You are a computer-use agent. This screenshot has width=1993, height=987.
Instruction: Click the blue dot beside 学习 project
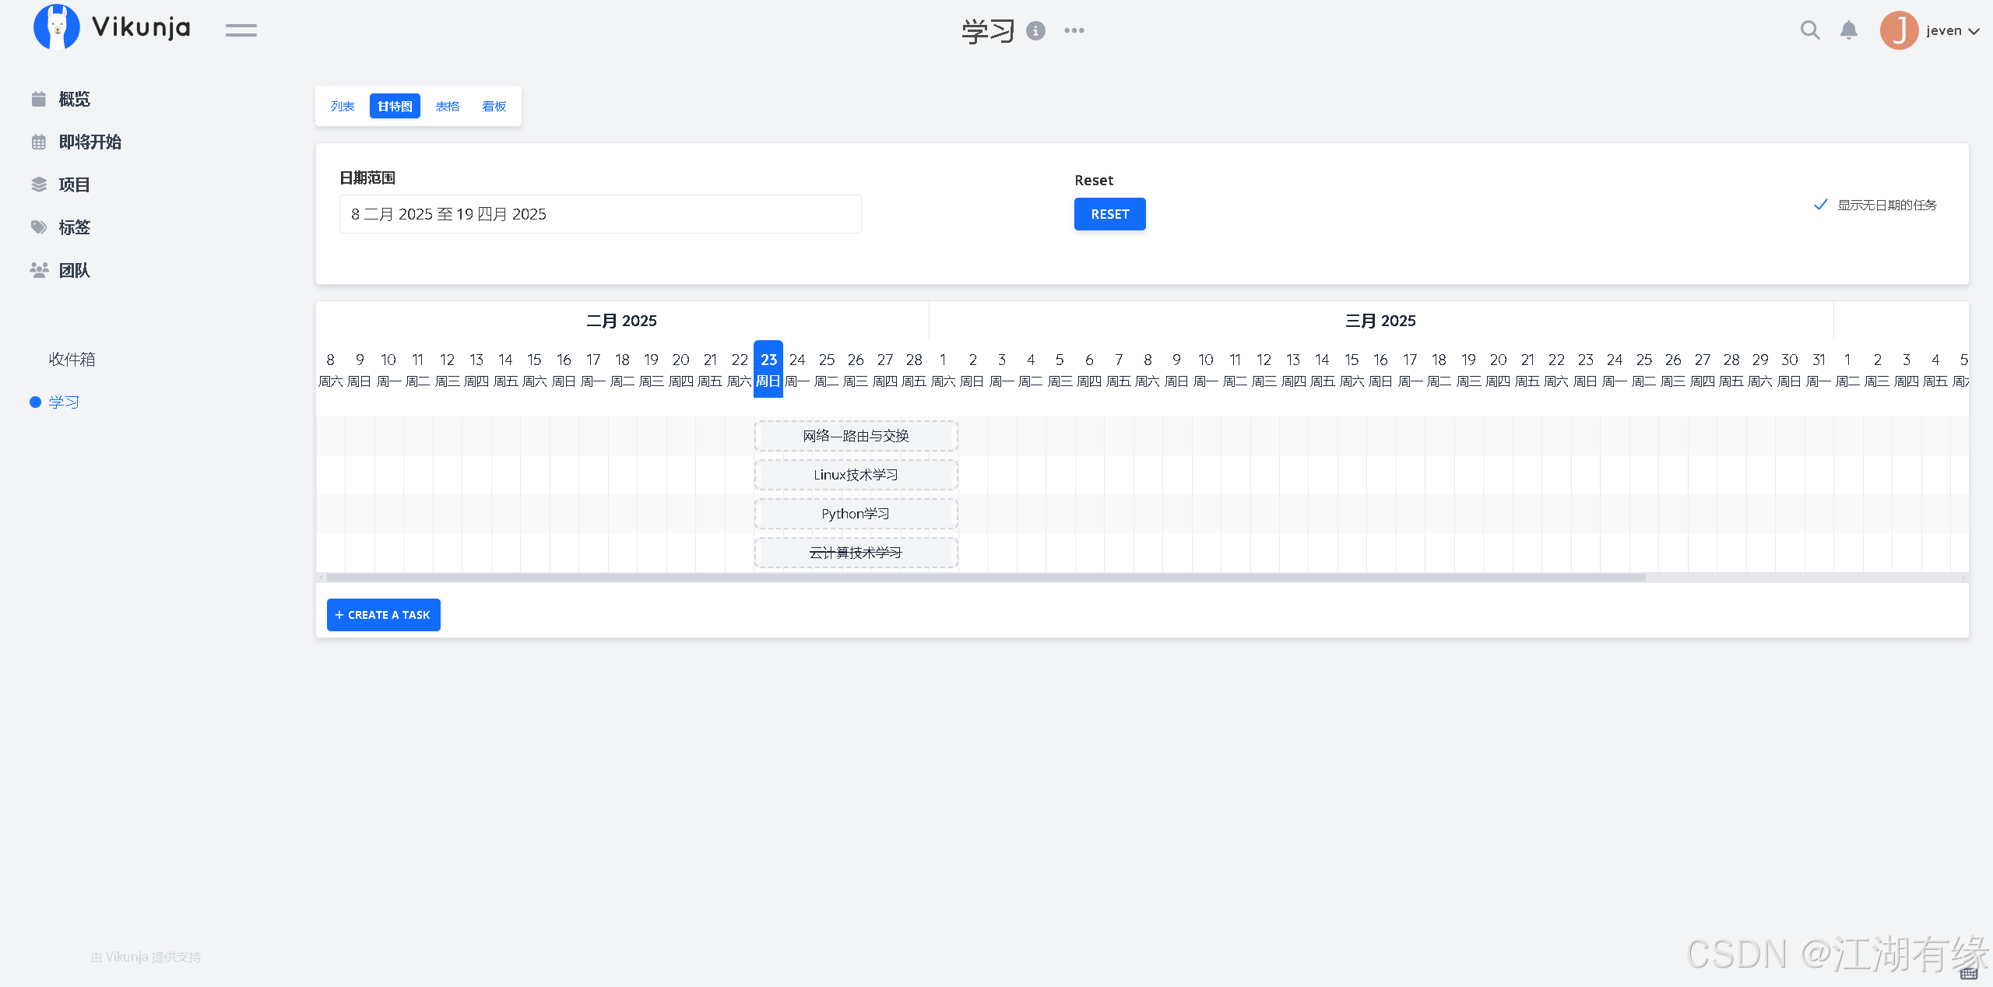pyautogui.click(x=35, y=402)
